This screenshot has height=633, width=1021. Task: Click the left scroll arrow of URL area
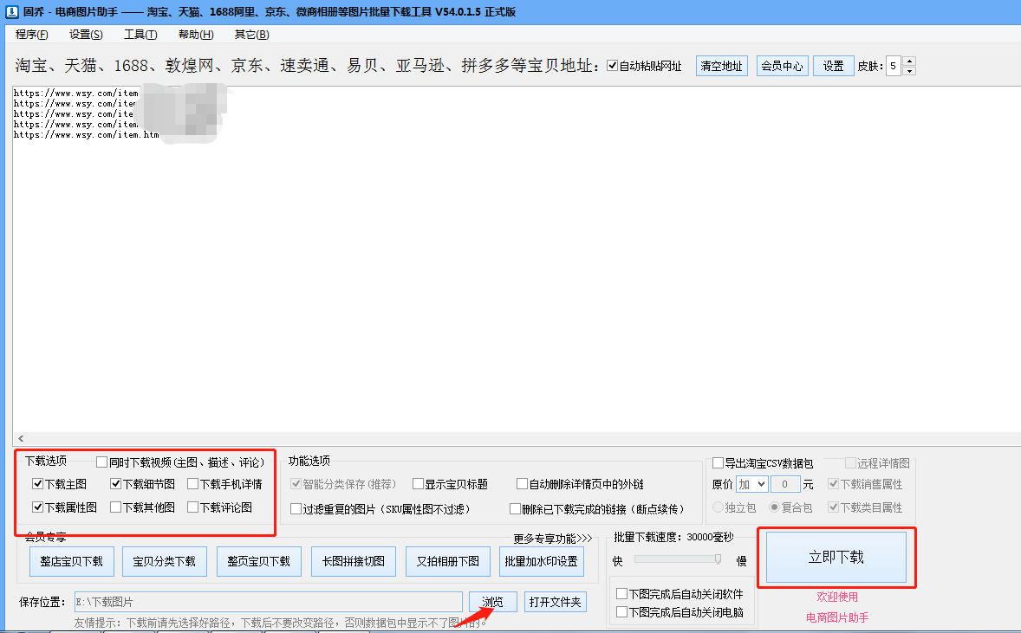[x=21, y=438]
